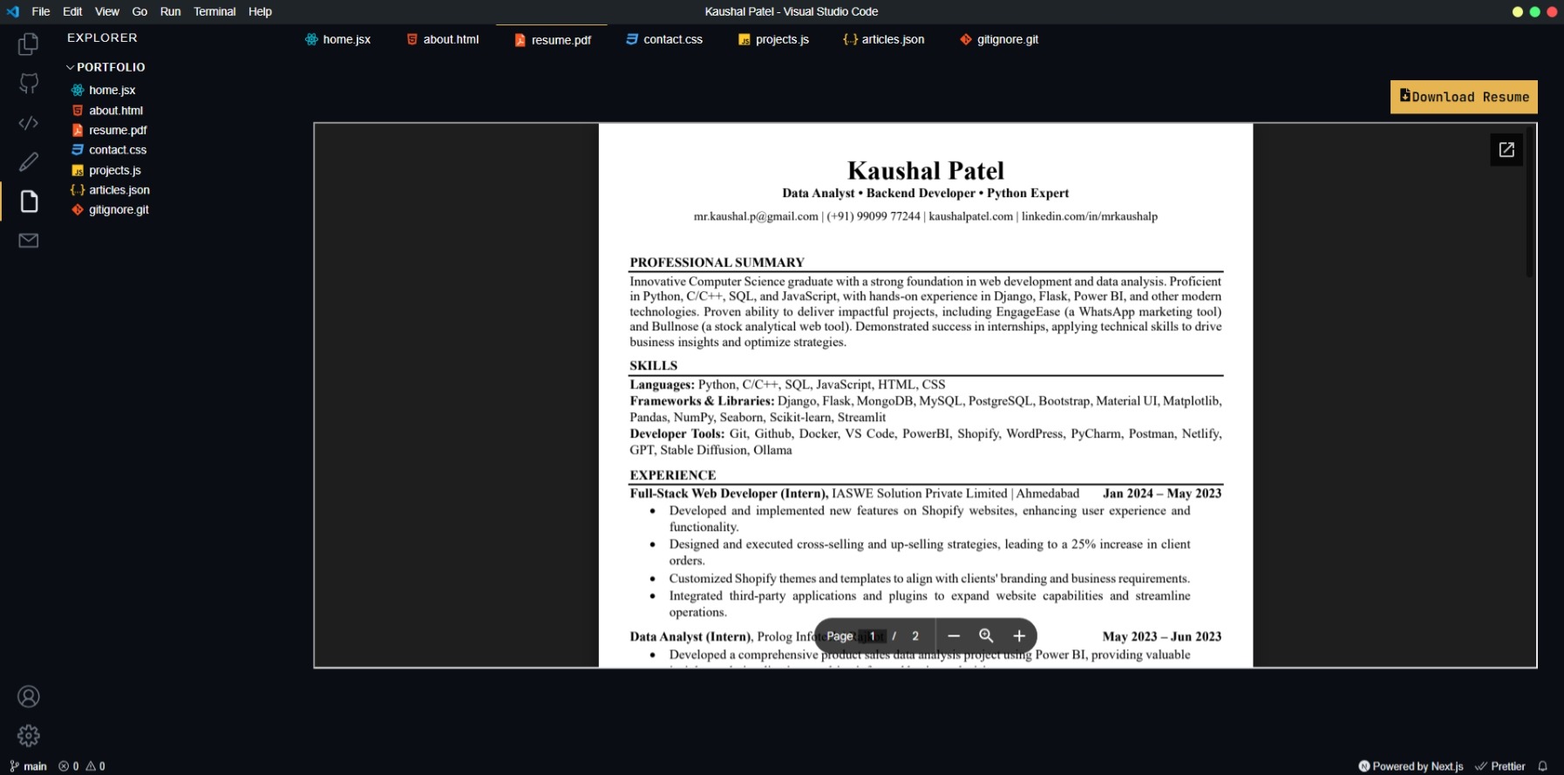Click the main branch indicator
The width and height of the screenshot is (1564, 775).
[29, 766]
